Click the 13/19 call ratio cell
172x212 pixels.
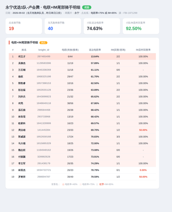[70, 117]
